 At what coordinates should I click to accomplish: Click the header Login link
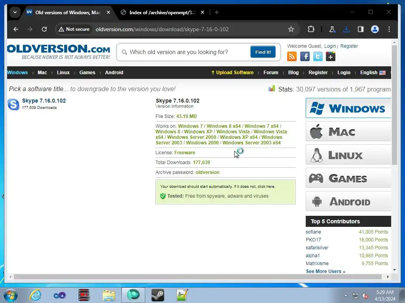330,46
